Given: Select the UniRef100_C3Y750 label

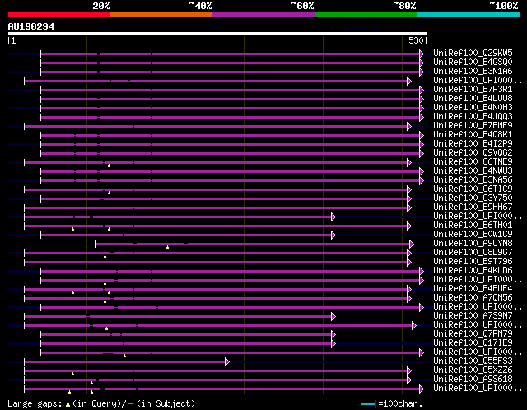Looking at the screenshot, I should (473, 198).
